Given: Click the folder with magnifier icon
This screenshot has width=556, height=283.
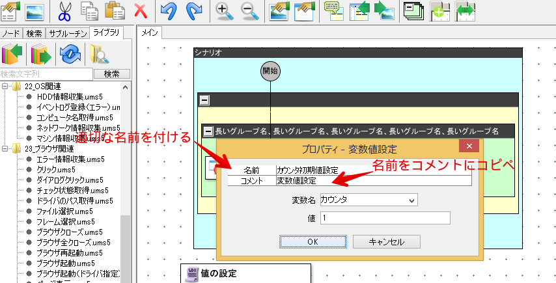Looking at the screenshot, I should pos(99,54).
